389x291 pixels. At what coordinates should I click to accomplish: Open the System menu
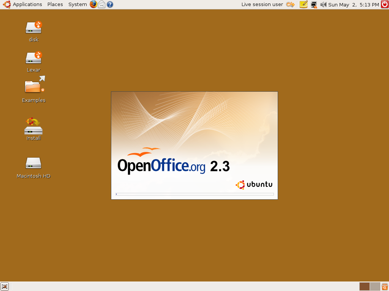77,5
